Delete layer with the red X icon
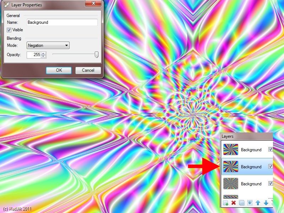Screen dimensions: 284x213 tap(234, 203)
